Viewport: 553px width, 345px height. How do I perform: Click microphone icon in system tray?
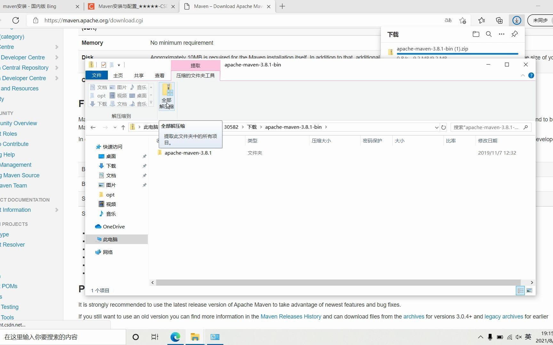click(x=490, y=337)
